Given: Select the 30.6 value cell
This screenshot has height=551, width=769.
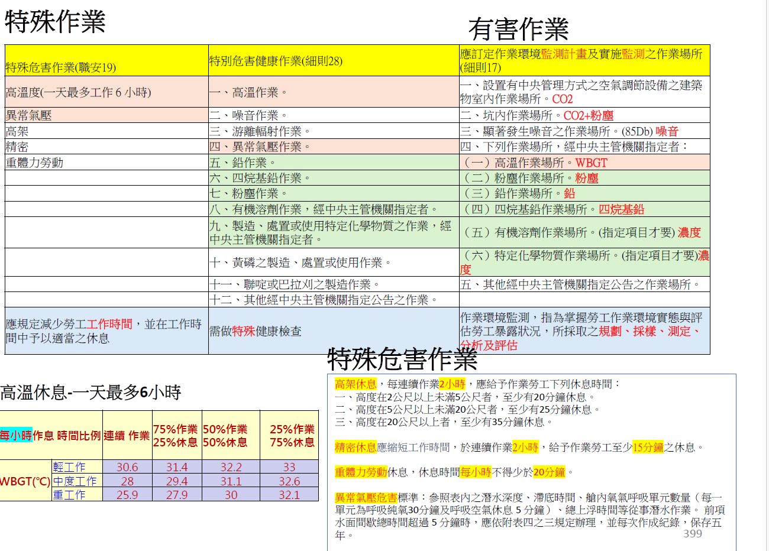Looking at the screenshot, I should point(127,467).
